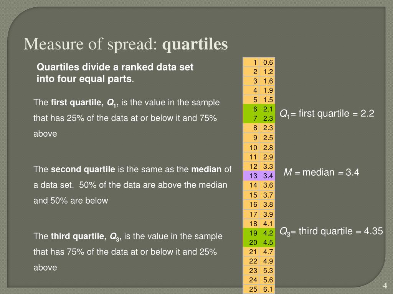Click the last table row 25 value 6.1
This screenshot has height=294, width=393.
[259, 289]
